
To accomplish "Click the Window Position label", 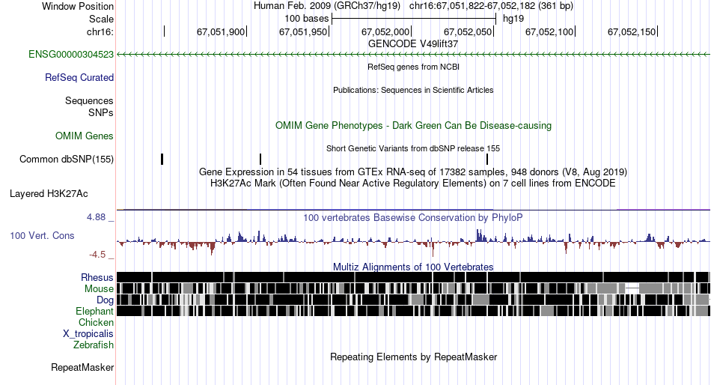I will [x=78, y=6].
